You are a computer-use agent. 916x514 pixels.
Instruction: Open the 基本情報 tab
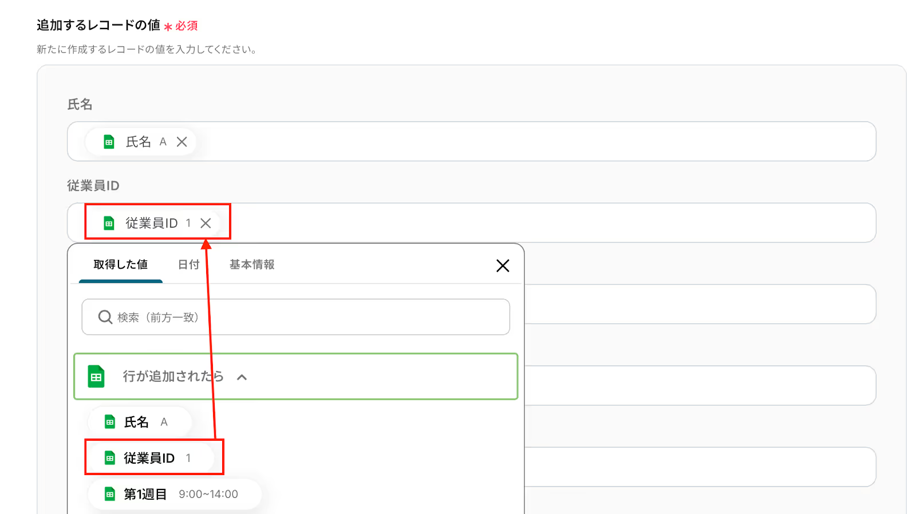click(x=252, y=265)
